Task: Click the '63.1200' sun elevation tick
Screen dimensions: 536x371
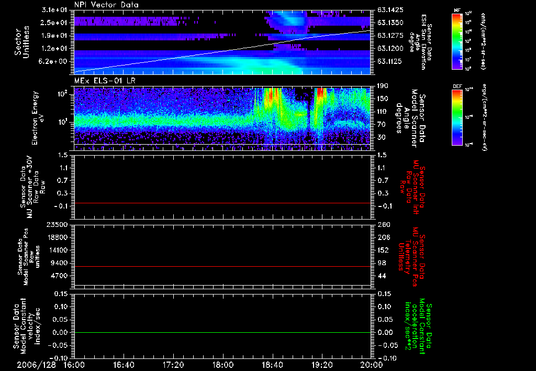Action: [390, 49]
